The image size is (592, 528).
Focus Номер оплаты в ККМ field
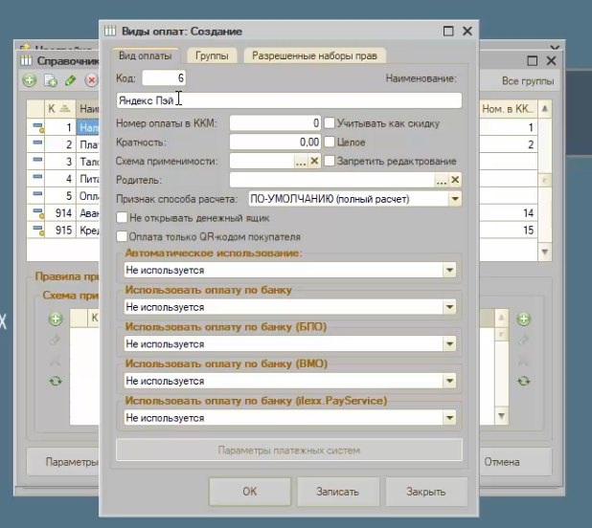(x=275, y=122)
